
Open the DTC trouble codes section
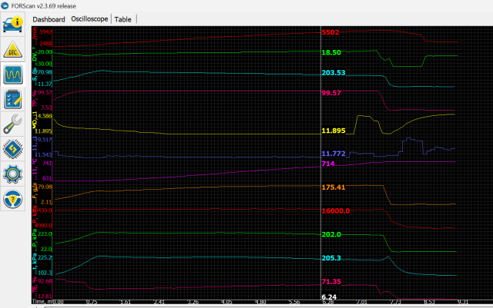click(x=13, y=51)
